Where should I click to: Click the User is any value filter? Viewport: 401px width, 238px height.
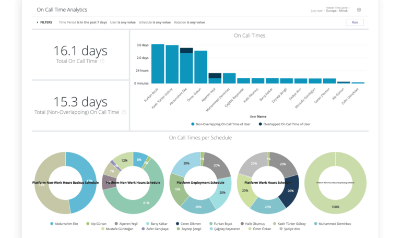click(x=123, y=22)
